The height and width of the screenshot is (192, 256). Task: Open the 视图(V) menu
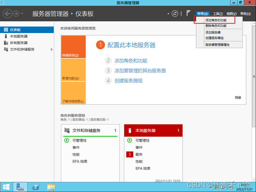click(231, 14)
